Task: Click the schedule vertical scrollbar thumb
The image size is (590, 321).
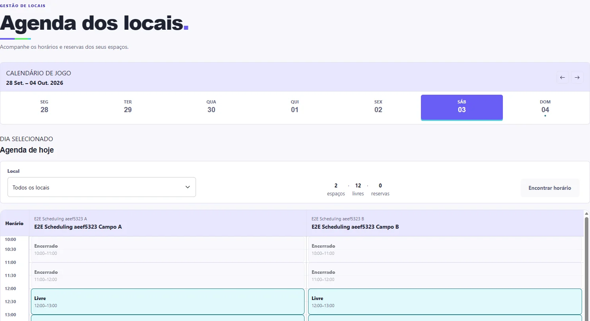Action: [587, 269]
